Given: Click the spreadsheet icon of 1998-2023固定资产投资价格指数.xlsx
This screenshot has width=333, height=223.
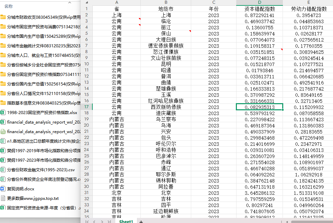Looking at the screenshot, I should click(x=3, y=112).
